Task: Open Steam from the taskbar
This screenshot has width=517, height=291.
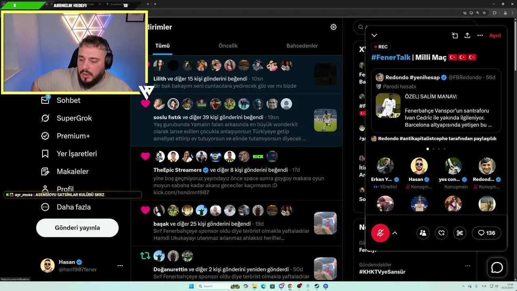Action: [x=317, y=286]
